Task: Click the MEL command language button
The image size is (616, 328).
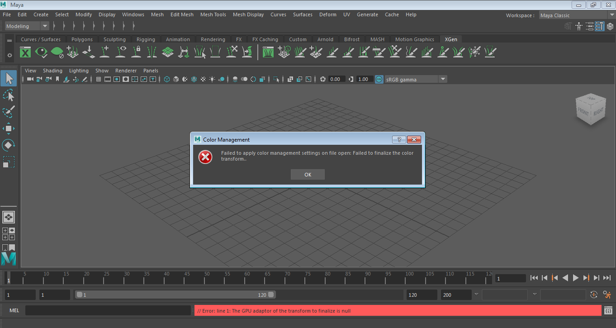Action: pos(14,311)
